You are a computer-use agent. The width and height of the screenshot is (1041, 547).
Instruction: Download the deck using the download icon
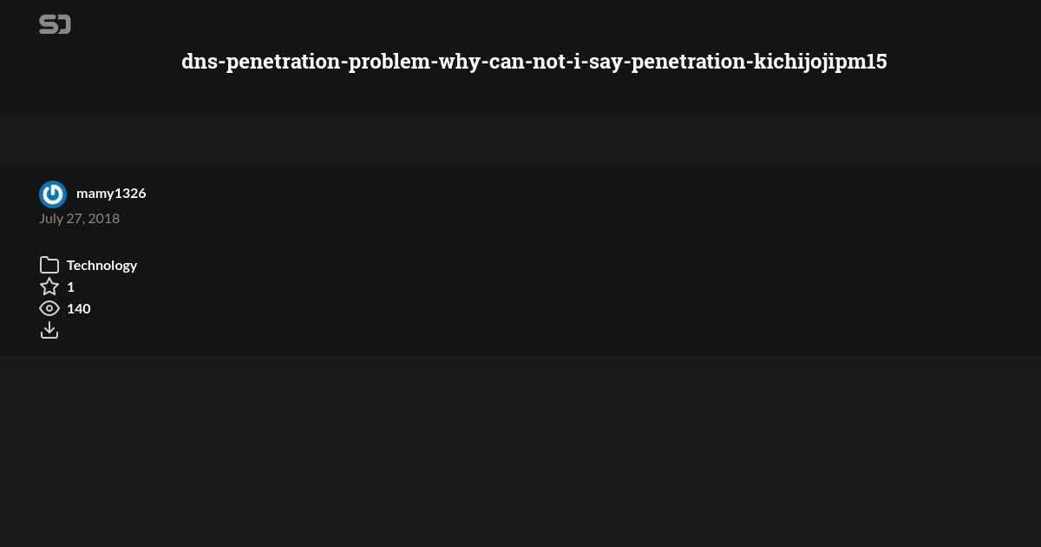coord(49,330)
